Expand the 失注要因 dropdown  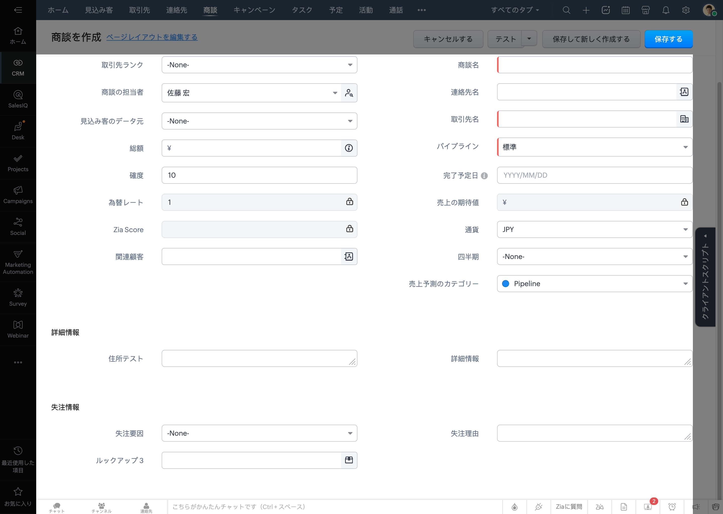(259, 433)
